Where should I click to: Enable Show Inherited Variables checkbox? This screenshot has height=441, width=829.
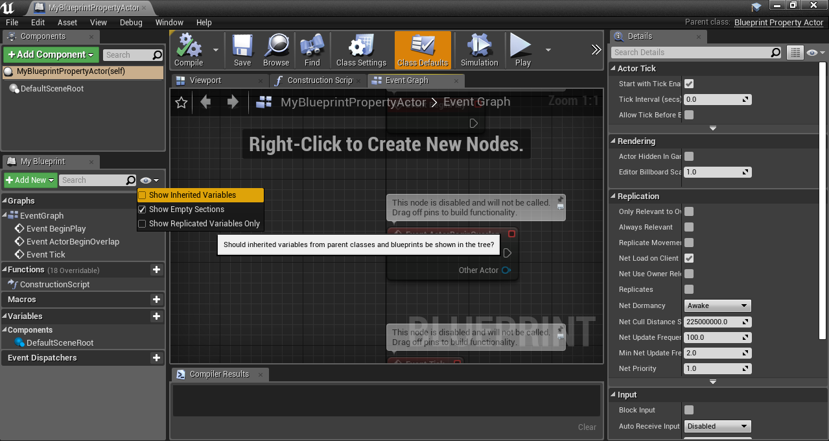click(142, 195)
